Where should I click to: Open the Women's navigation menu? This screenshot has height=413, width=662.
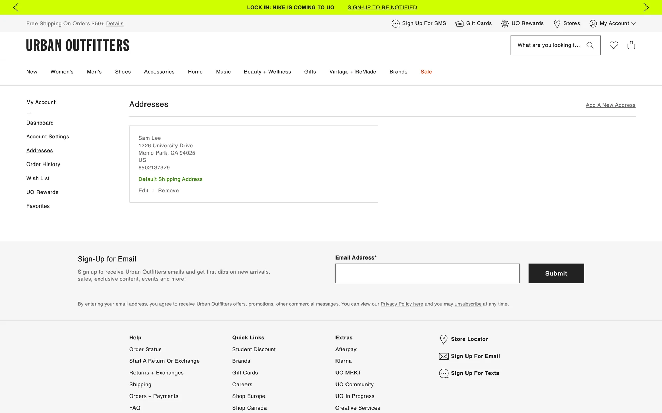(x=62, y=72)
